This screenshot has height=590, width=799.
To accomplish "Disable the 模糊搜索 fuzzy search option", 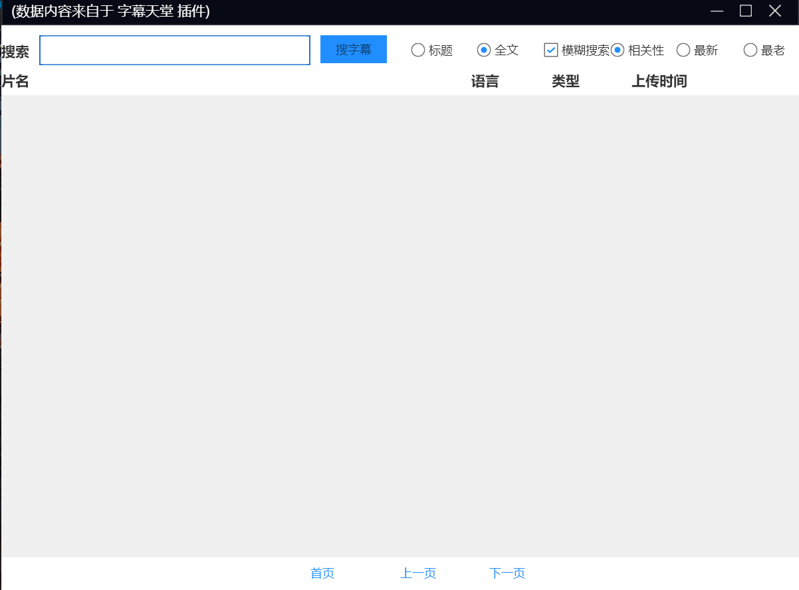I will click(550, 50).
